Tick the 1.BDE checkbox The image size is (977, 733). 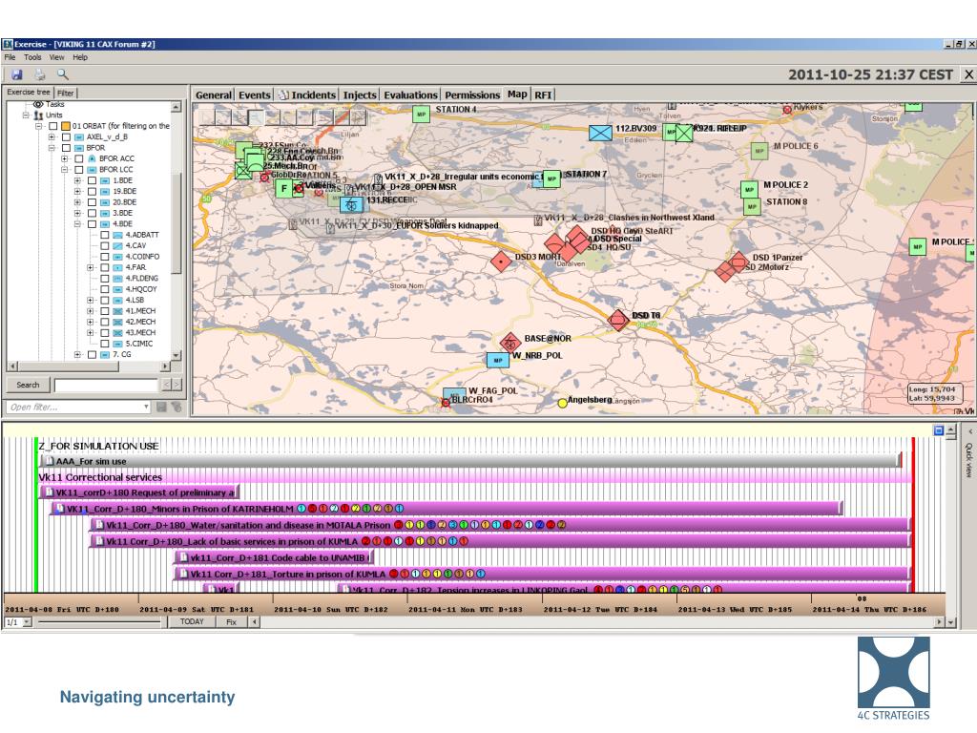click(92, 180)
